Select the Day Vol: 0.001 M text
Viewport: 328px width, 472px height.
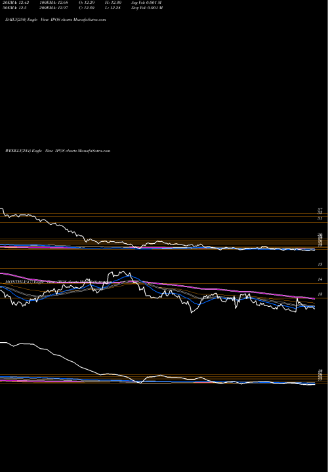point(147,8)
